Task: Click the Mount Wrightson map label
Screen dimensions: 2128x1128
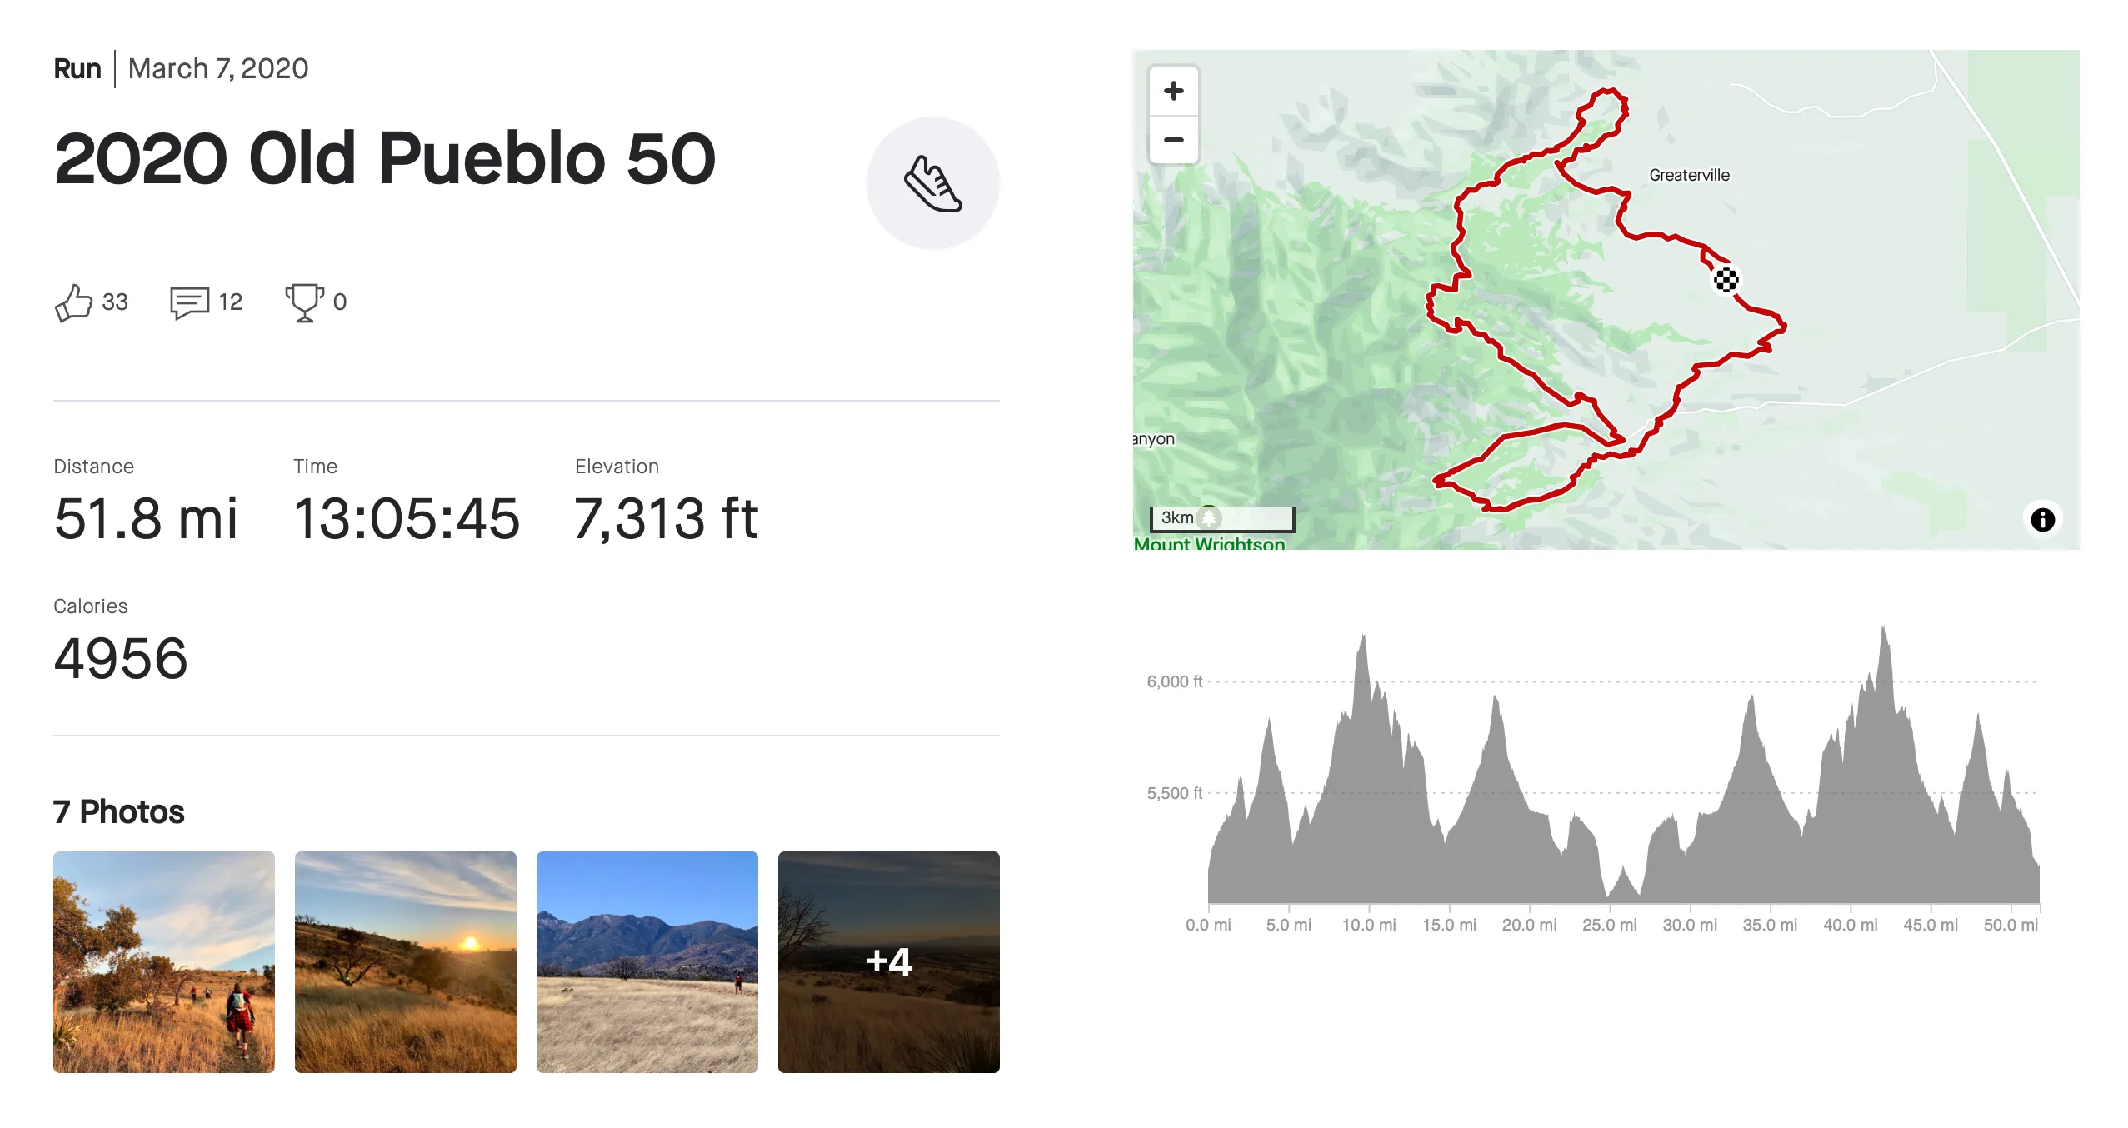Action: pyautogui.click(x=1209, y=543)
